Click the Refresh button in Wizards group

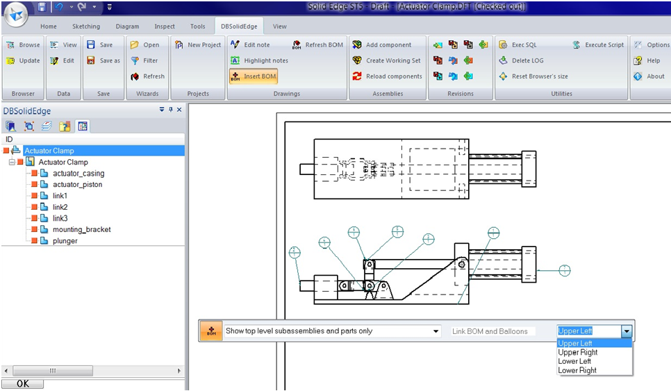(x=148, y=76)
